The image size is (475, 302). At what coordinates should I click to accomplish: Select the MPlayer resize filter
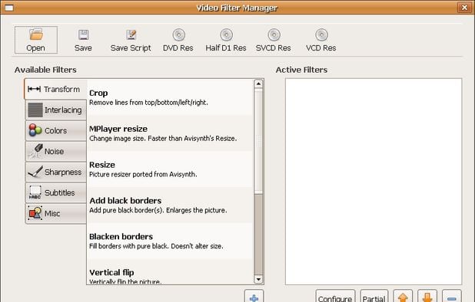tap(170, 133)
